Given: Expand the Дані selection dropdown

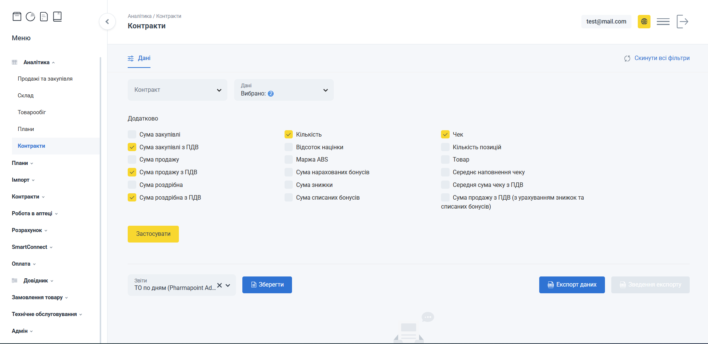Looking at the screenshot, I should click(x=284, y=90).
